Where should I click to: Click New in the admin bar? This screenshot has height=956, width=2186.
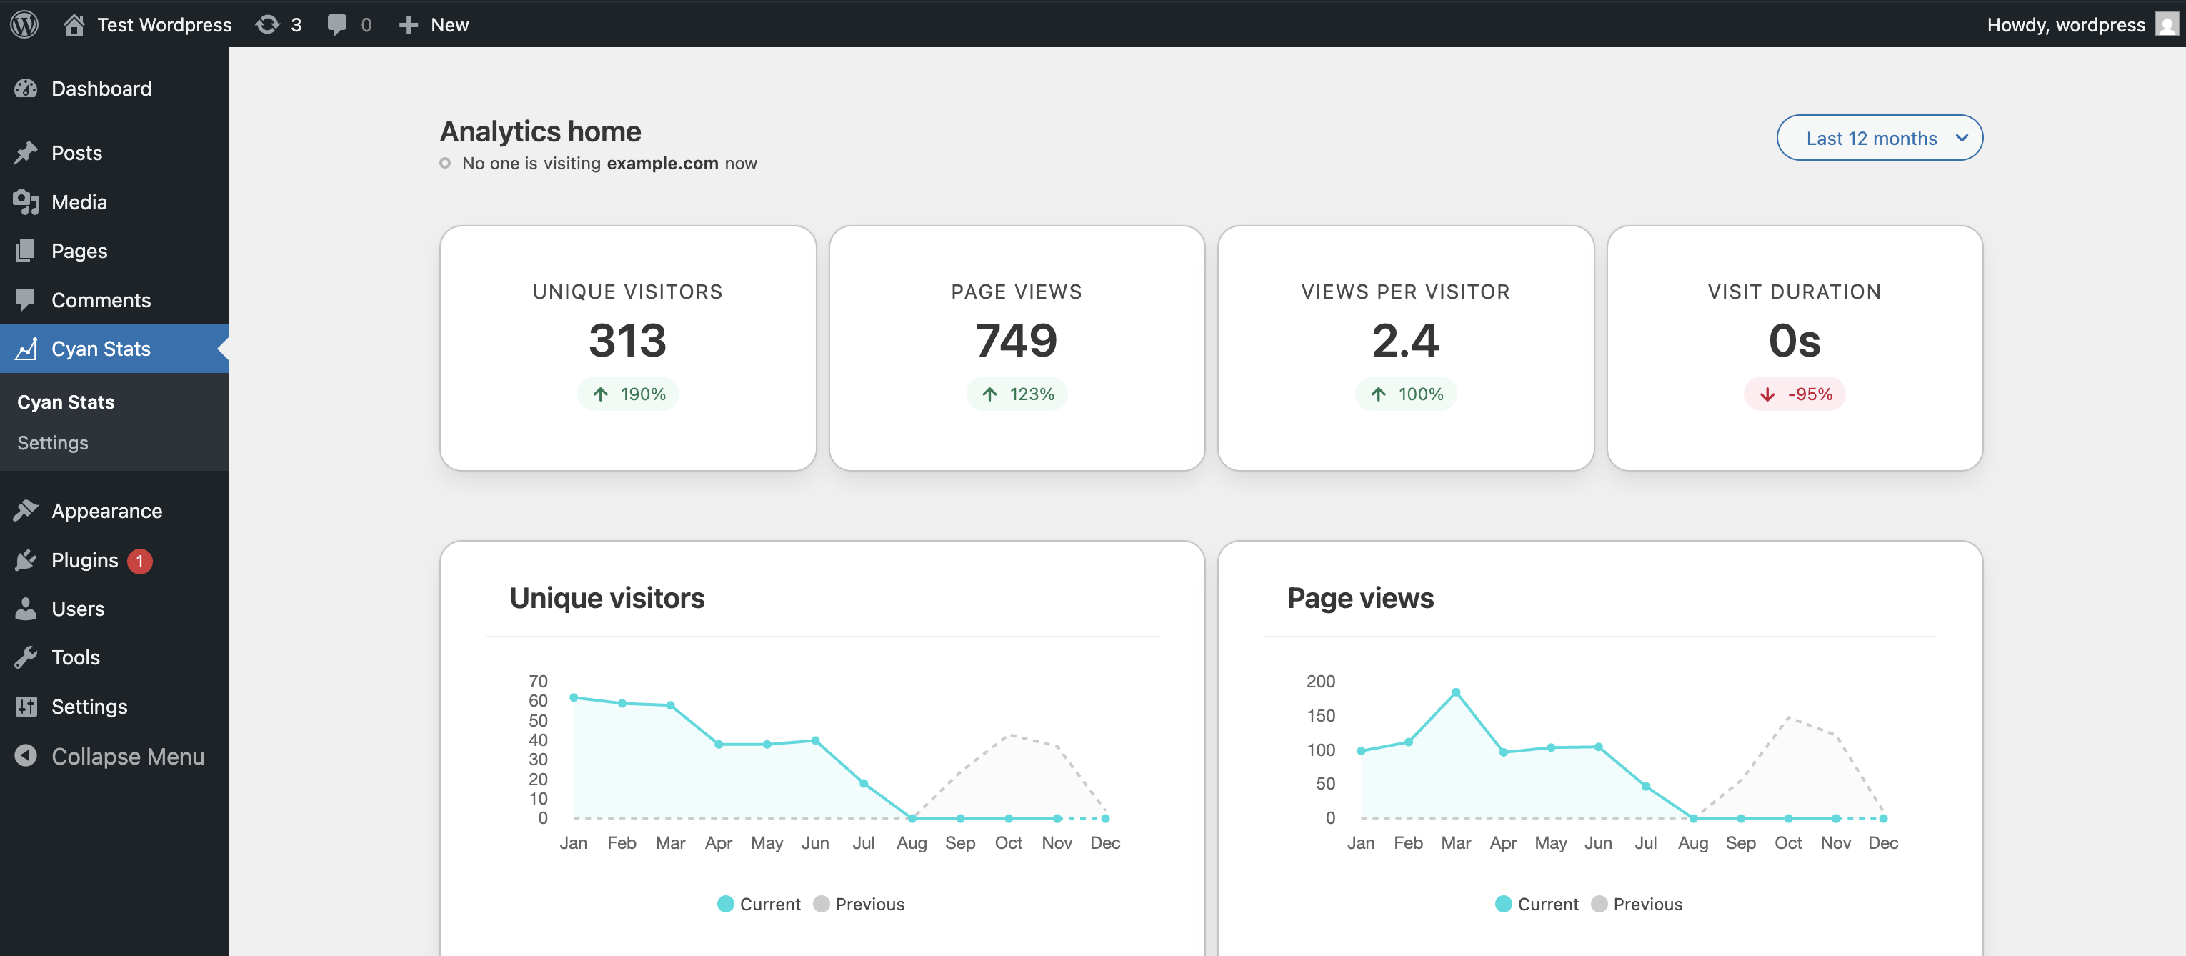(x=434, y=24)
